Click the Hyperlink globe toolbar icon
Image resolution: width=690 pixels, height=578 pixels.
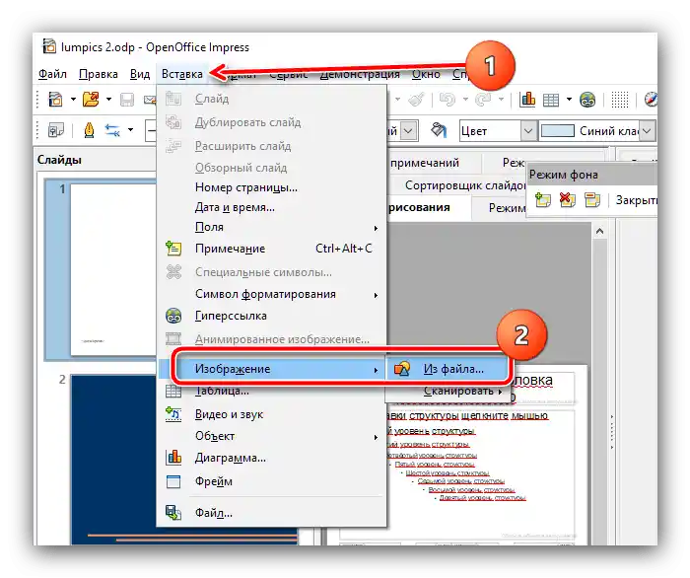click(587, 100)
